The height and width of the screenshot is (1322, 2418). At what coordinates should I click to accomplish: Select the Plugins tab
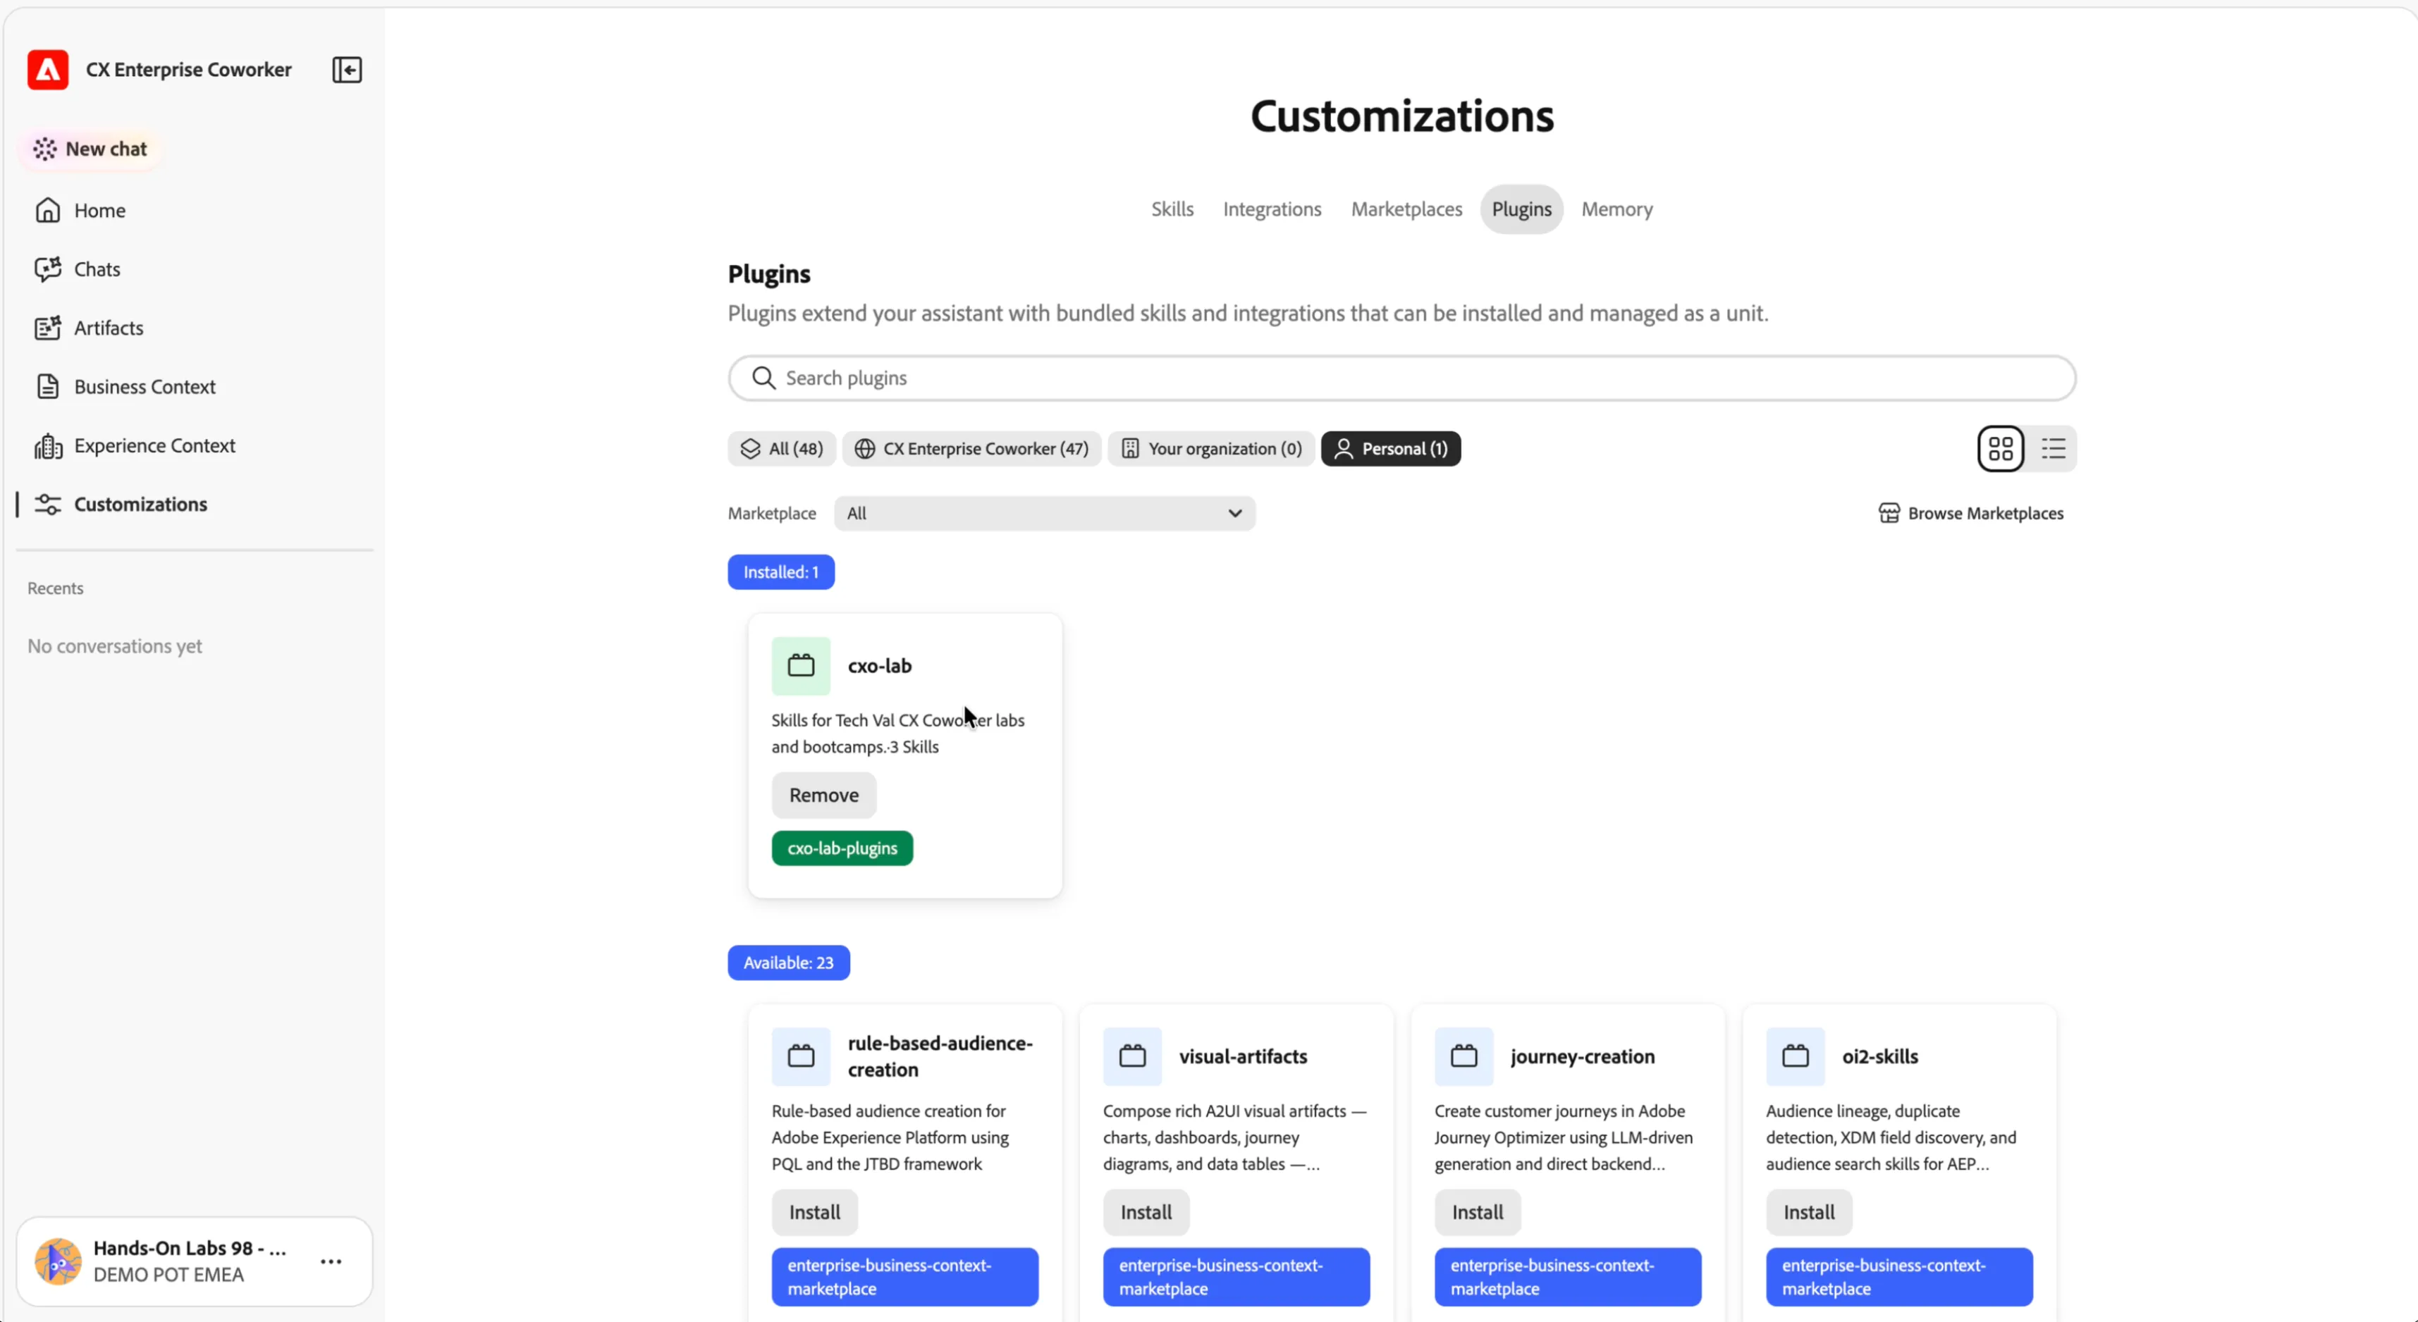click(1521, 209)
